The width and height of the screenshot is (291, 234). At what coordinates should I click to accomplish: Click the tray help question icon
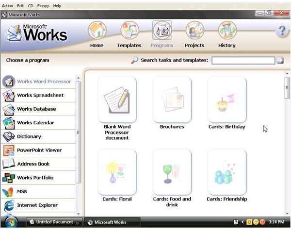pyautogui.click(x=236, y=222)
